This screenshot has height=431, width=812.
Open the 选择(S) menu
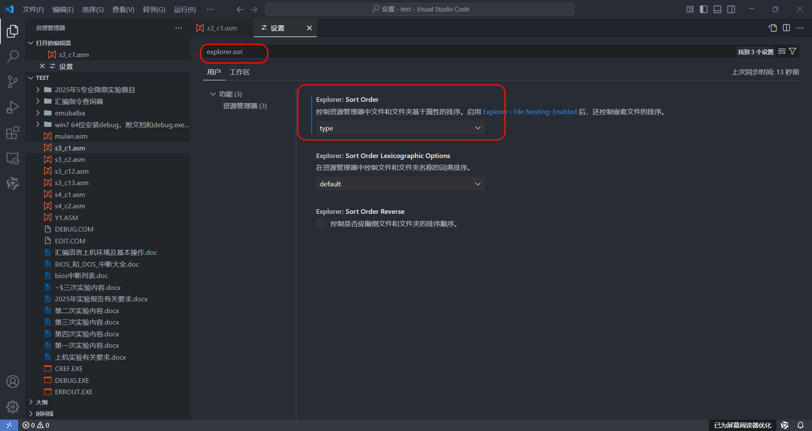93,9
